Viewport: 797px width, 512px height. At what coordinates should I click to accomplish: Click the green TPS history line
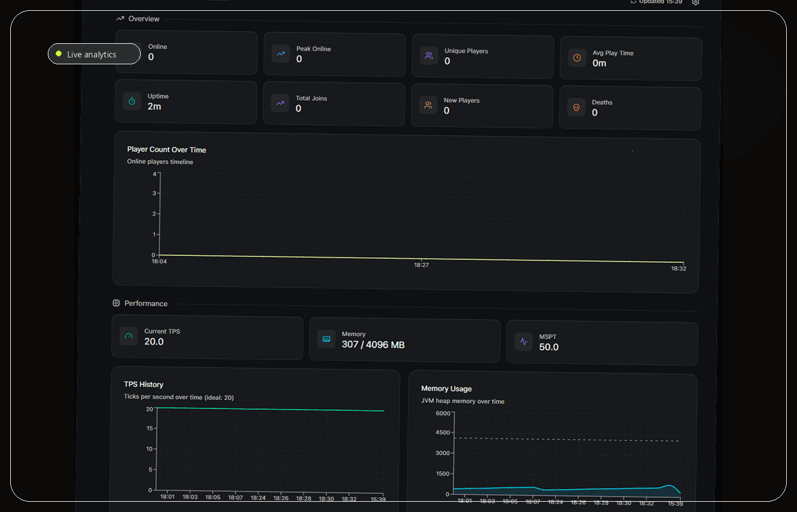pos(270,409)
